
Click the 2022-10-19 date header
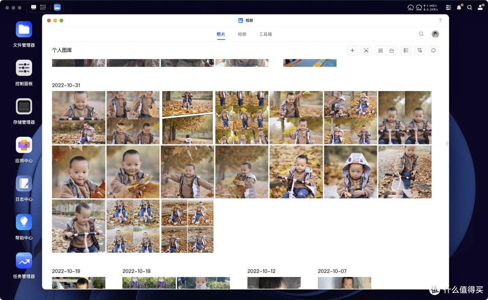(66, 271)
